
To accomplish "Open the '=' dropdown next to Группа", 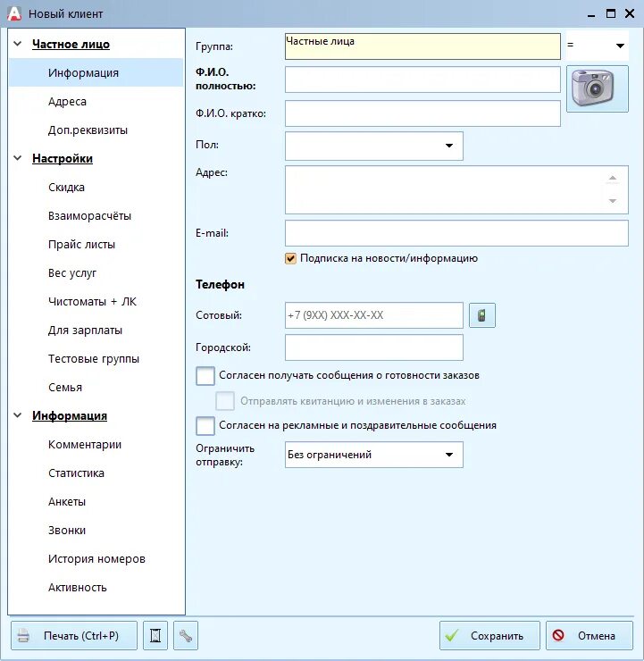I will coord(597,45).
